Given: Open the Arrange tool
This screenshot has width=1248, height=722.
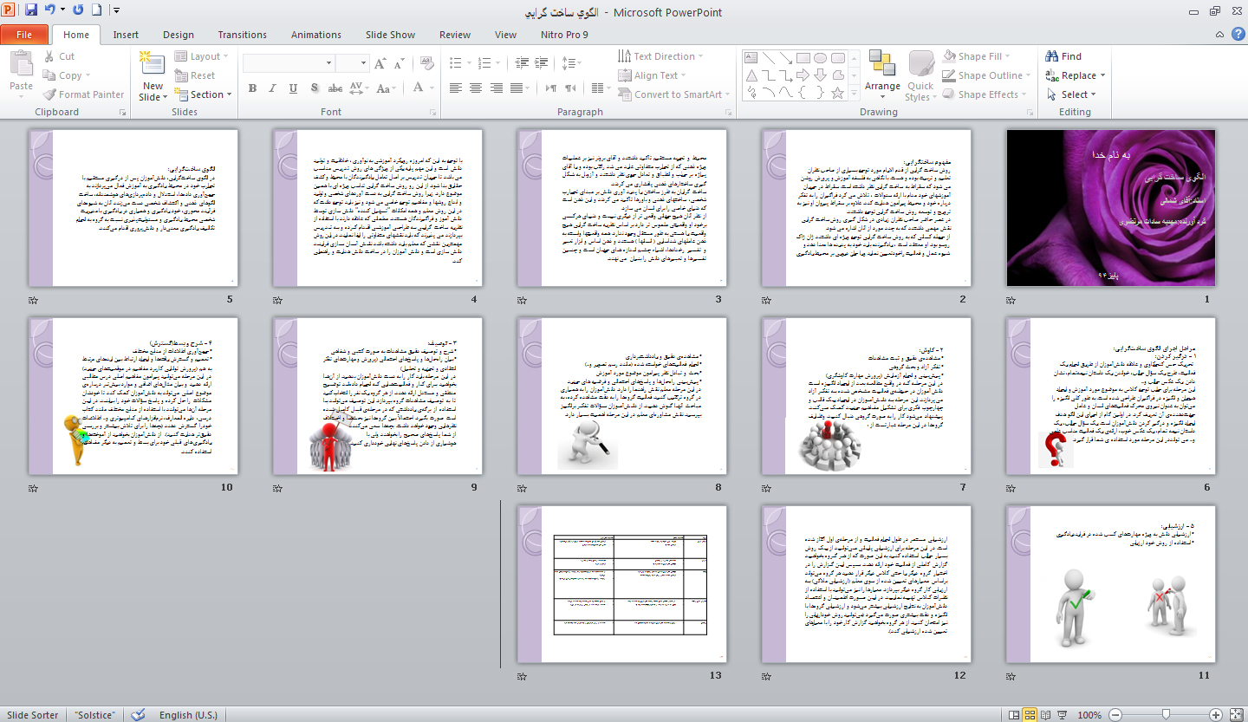Looking at the screenshot, I should coord(882,71).
